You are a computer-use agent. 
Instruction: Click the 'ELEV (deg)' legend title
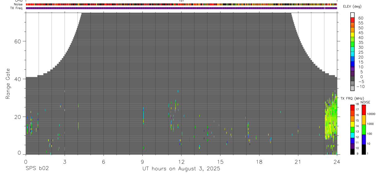[x=352, y=7]
